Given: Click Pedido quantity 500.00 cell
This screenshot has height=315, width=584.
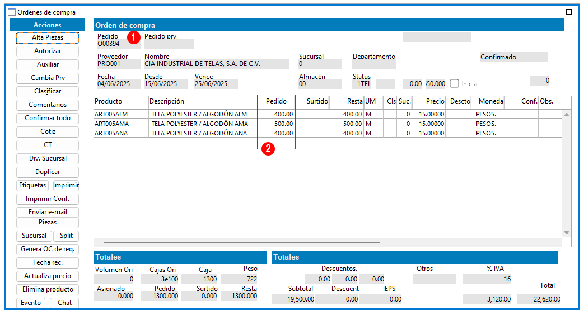Looking at the screenshot, I should pos(277,124).
